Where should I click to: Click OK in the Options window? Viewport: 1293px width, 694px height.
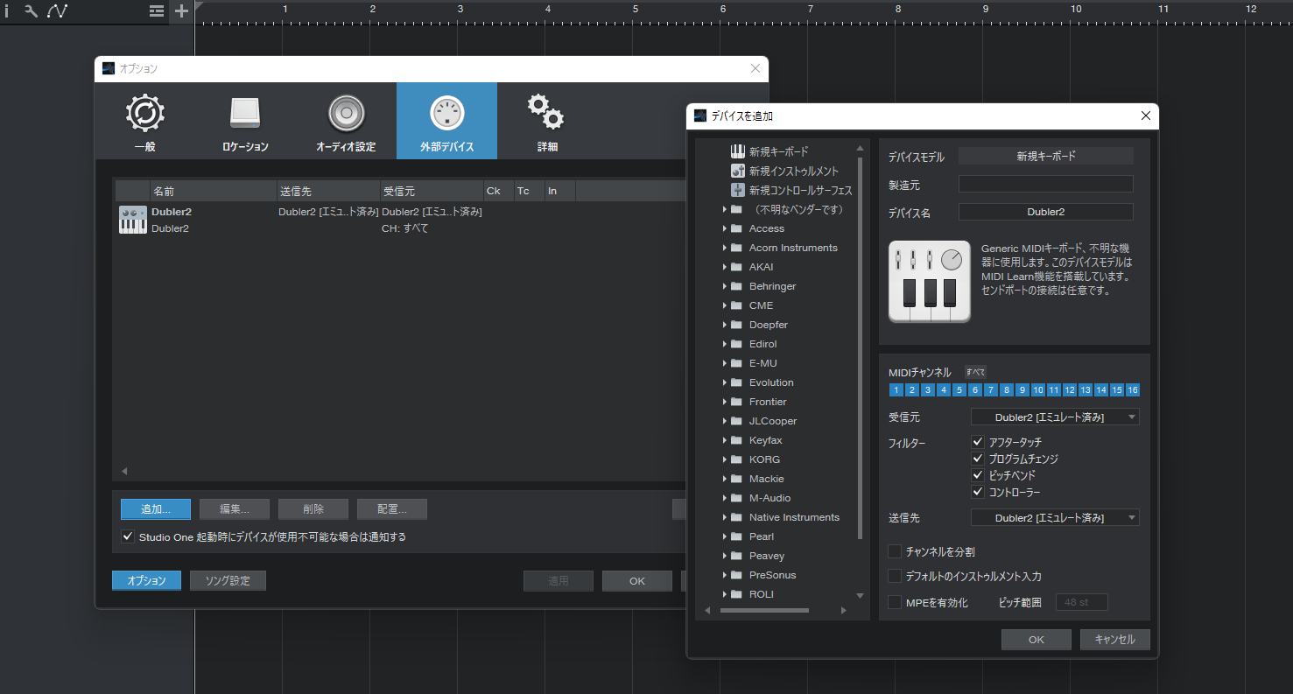point(637,581)
